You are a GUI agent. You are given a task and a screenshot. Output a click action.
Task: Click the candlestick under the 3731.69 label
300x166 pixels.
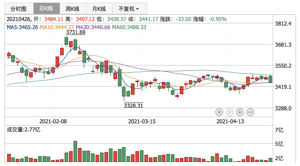tap(66, 41)
